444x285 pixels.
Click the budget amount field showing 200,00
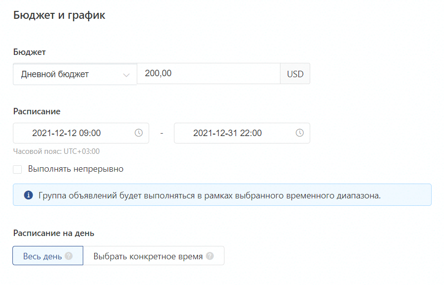[x=209, y=74]
